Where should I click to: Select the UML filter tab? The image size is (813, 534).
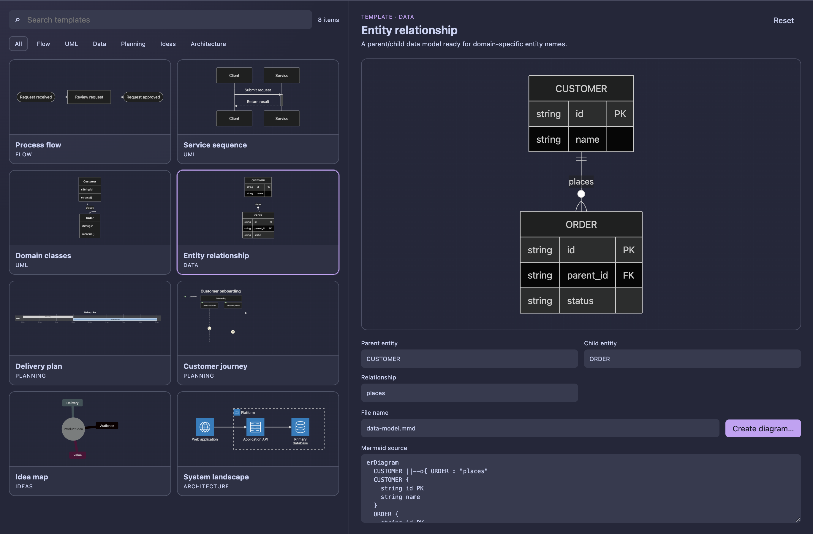[71, 44]
